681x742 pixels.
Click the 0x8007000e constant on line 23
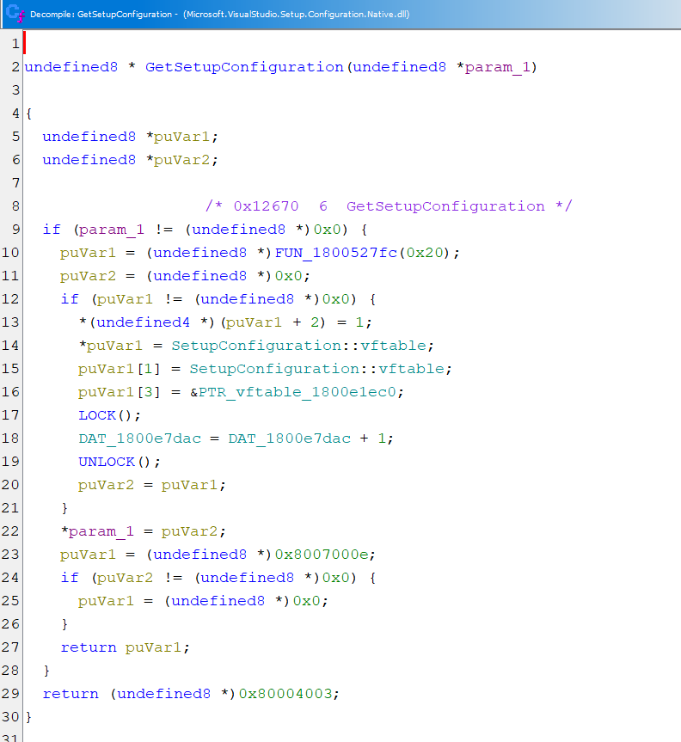[322, 554]
